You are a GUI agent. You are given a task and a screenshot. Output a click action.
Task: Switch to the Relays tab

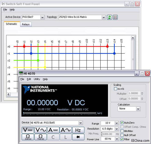point(26,24)
